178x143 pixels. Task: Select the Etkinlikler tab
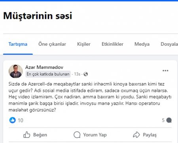click(112, 44)
